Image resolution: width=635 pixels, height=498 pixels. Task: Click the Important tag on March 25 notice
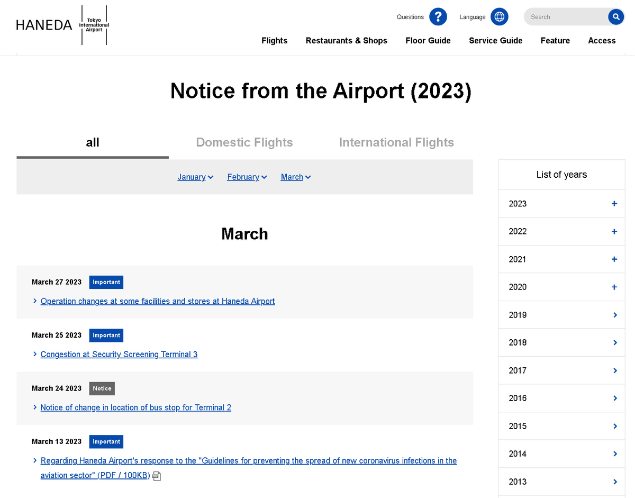[106, 336]
